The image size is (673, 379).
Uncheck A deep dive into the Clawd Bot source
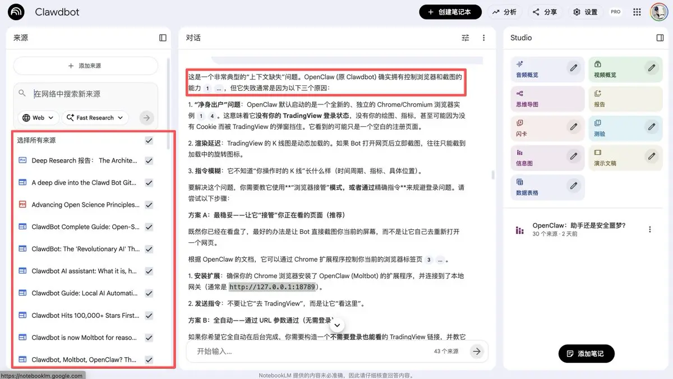pos(149,183)
